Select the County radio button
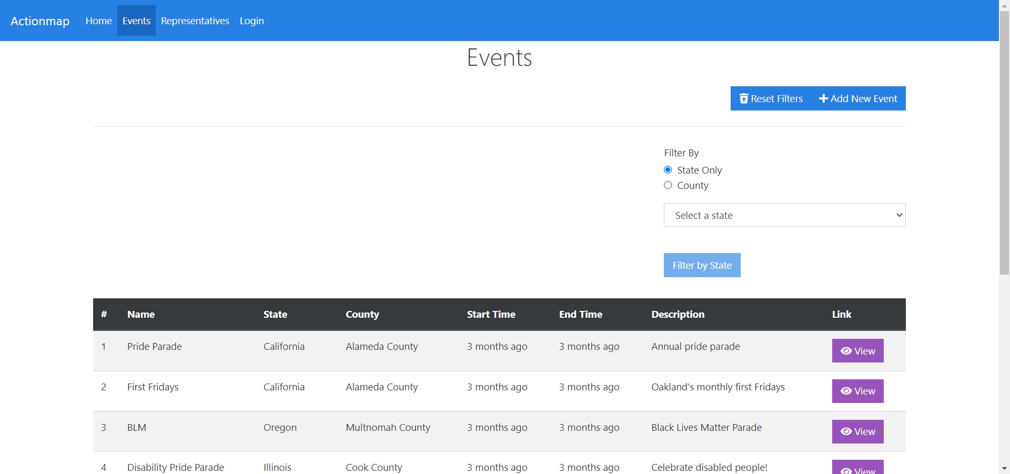This screenshot has height=474, width=1010. pyautogui.click(x=668, y=185)
